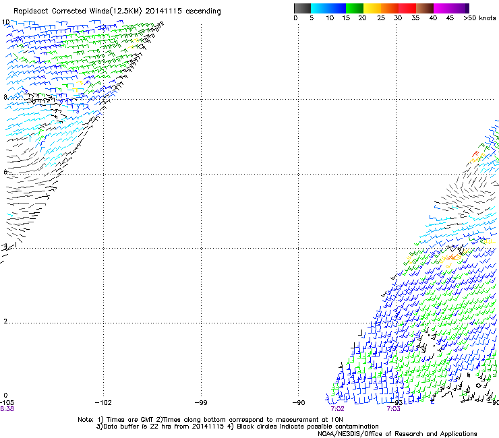Click the '-99' longitude axis label
Screen dimensions: 499x438
click(201, 403)
